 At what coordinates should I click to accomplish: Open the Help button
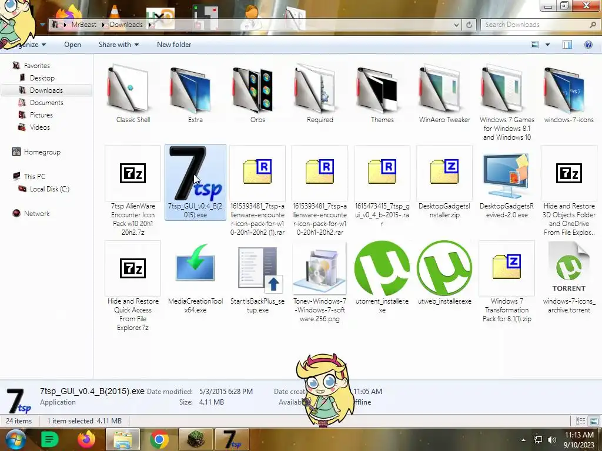point(588,45)
